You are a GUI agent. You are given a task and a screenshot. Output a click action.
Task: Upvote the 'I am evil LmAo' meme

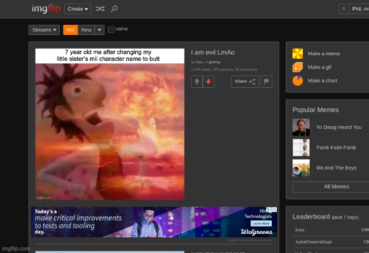point(197,82)
